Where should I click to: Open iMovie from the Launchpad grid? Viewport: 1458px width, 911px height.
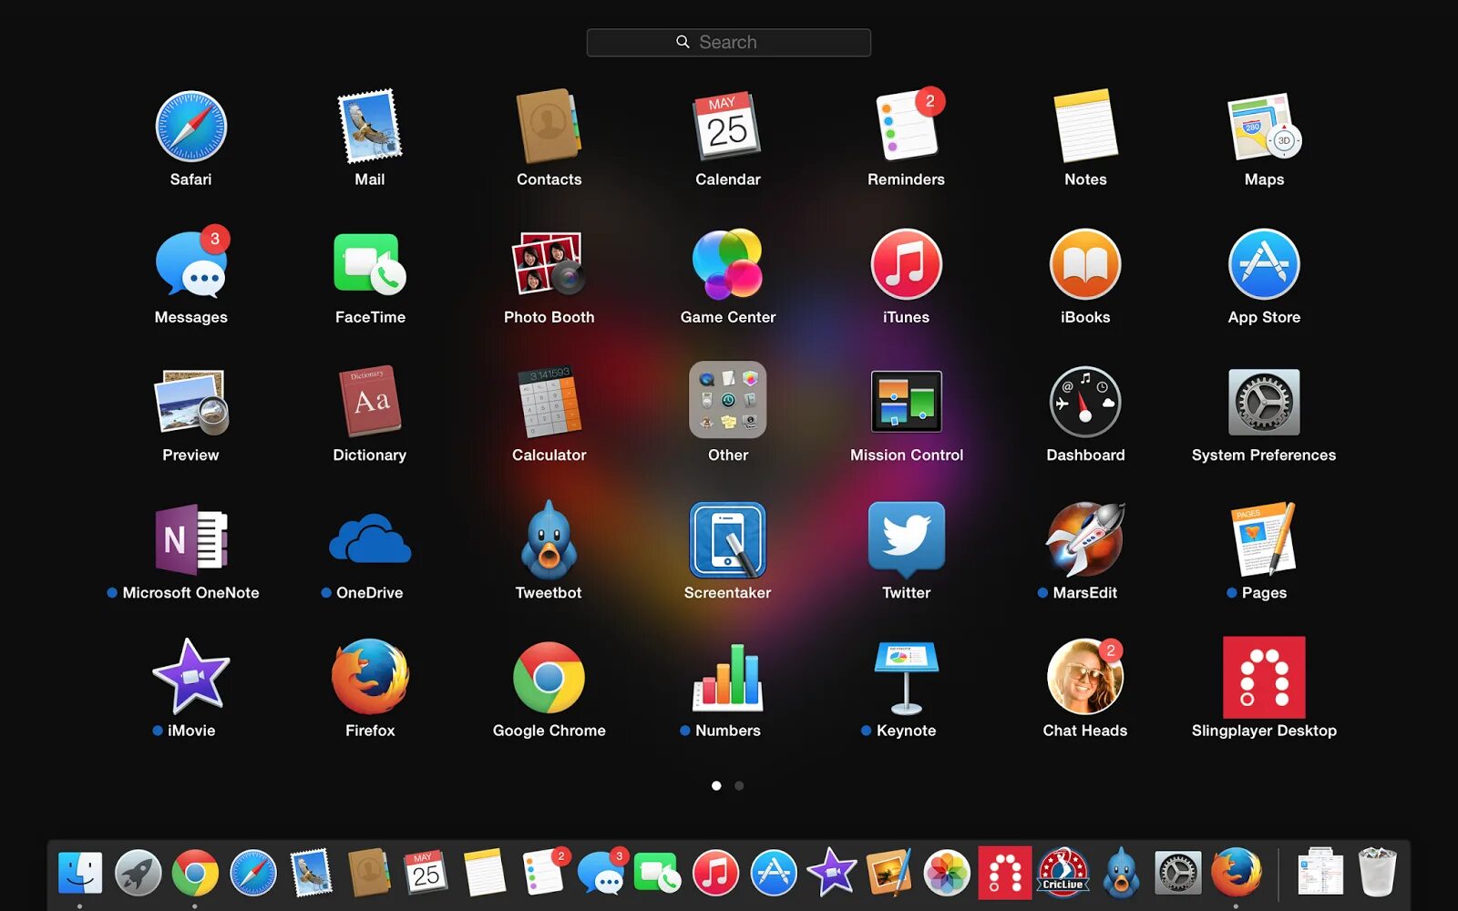190,677
